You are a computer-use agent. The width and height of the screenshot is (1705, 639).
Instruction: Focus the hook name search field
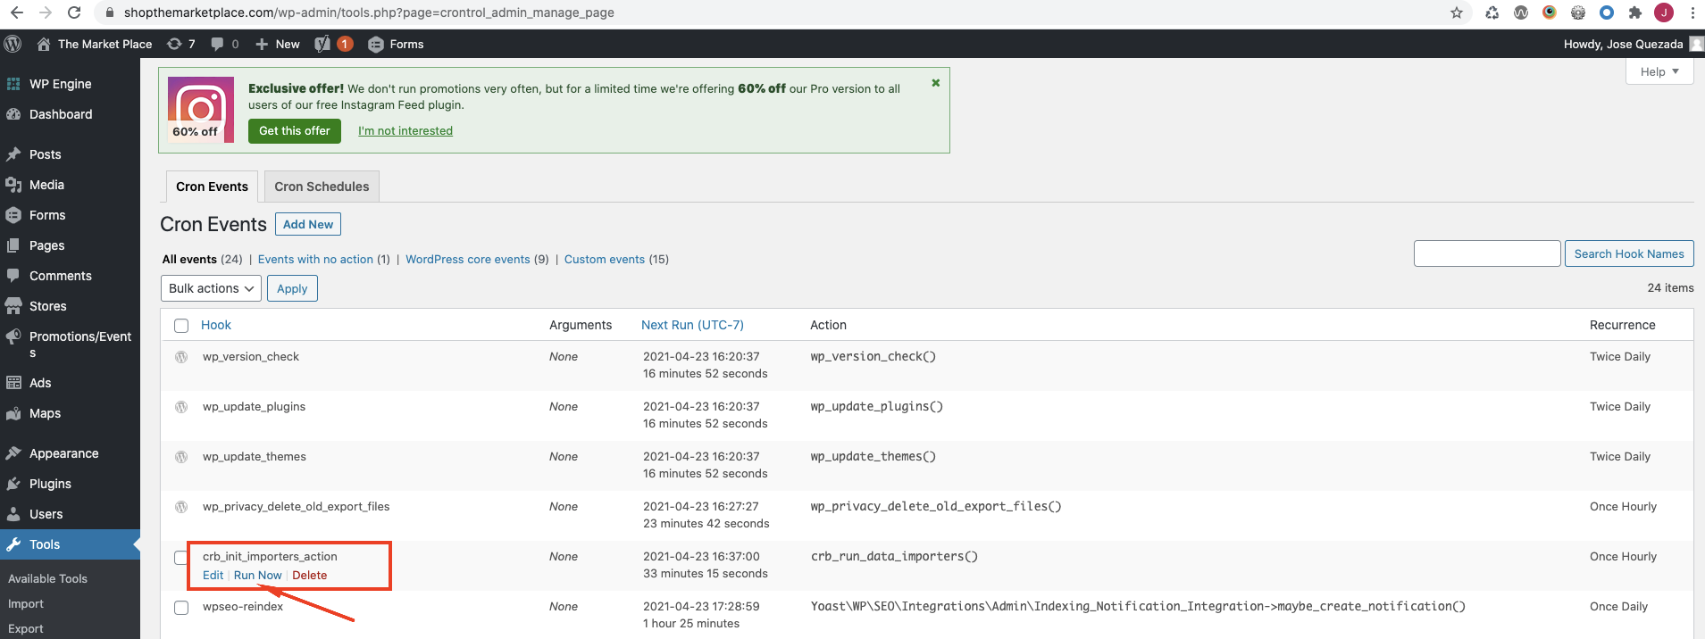click(1486, 253)
